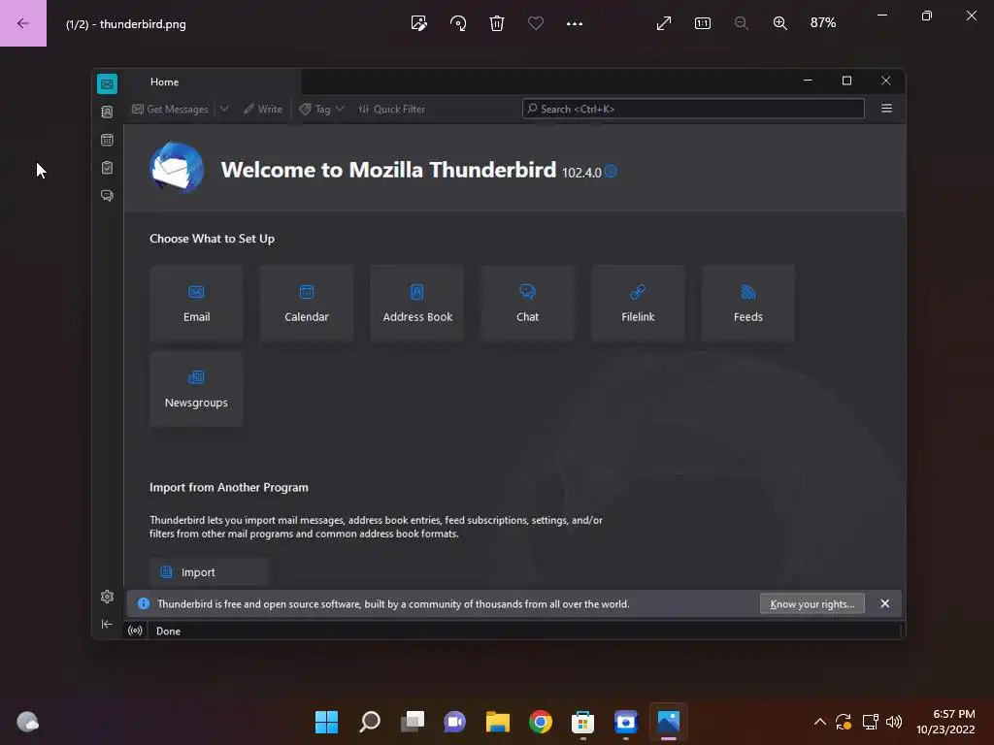Toggle the Quick Filter button
This screenshot has height=745, width=994.
[392, 109]
